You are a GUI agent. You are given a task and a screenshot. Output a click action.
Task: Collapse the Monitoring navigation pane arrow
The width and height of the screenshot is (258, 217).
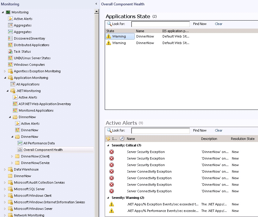(96, 4)
